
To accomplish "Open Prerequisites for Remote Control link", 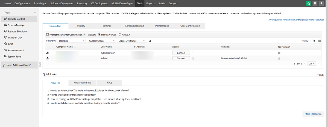I will click(x=285, y=20).
